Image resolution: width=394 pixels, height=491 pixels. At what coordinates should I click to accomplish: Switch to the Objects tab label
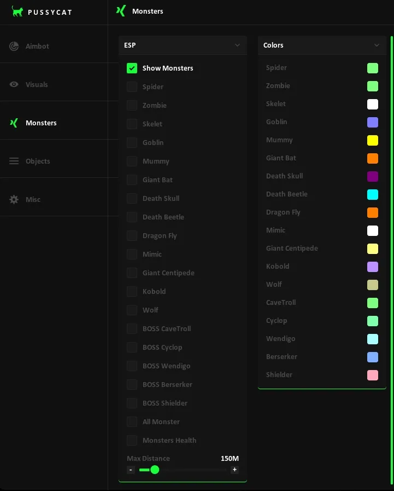point(38,161)
